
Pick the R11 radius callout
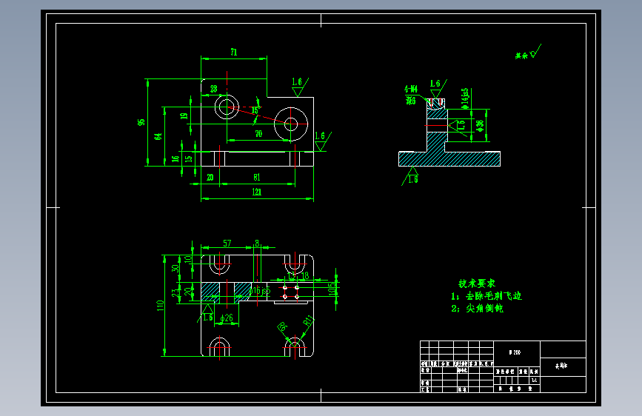[309, 321]
